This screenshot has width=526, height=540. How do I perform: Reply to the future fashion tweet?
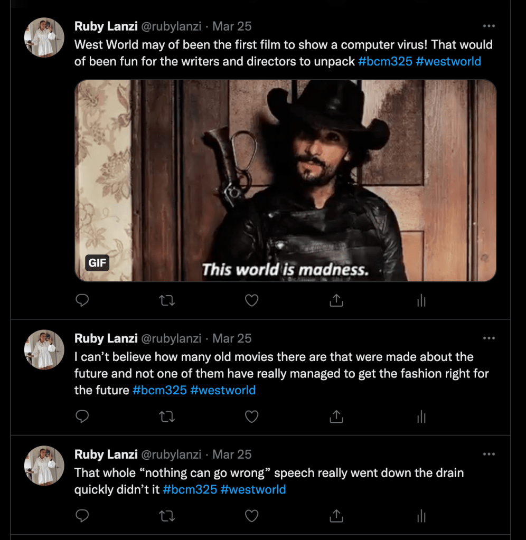[82, 417]
